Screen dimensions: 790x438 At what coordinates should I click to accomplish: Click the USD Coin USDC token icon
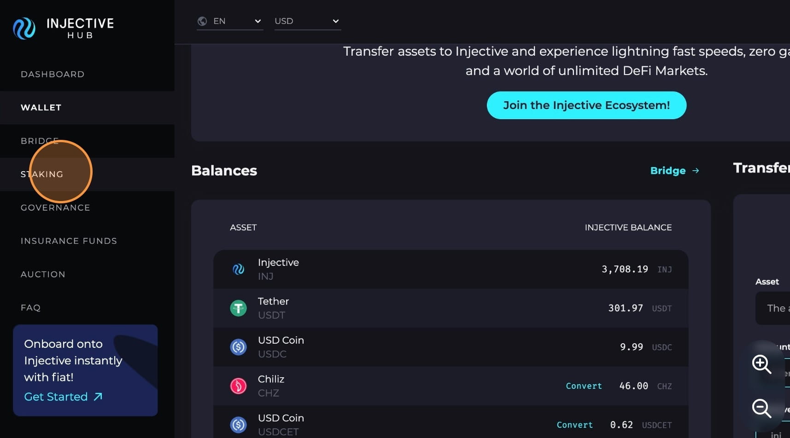coord(238,347)
